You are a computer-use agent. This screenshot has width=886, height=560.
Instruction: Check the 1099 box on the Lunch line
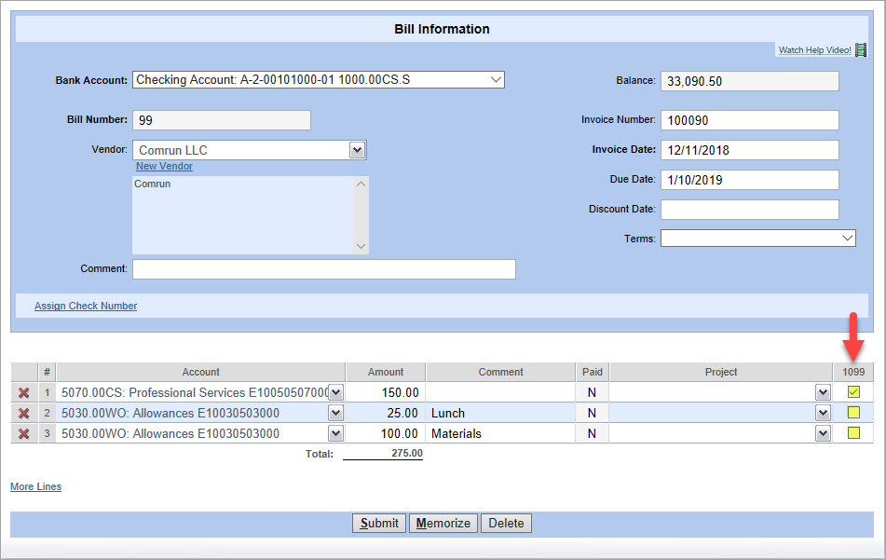(853, 412)
